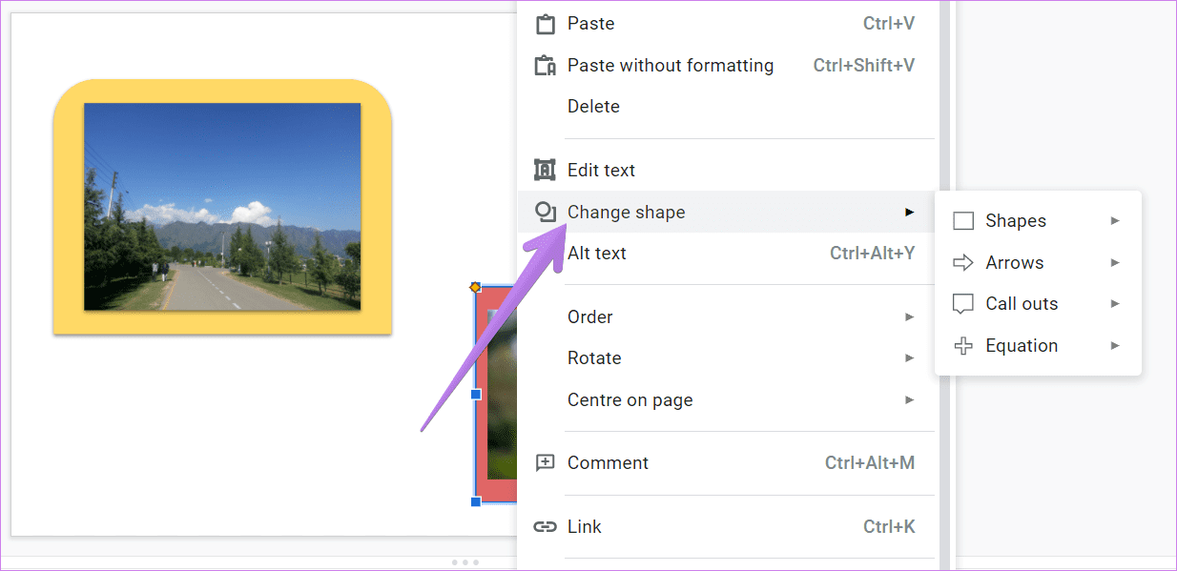Click the Comment icon
Image resolution: width=1177 pixels, height=571 pixels.
[x=545, y=462]
